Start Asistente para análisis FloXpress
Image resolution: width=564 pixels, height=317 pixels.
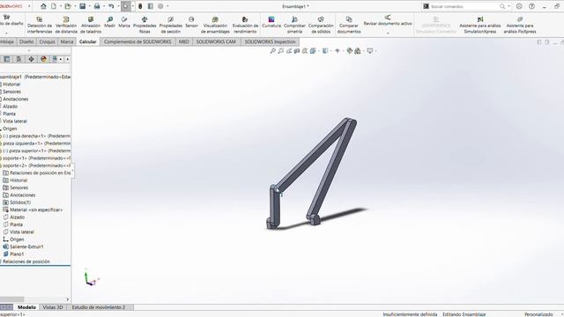(x=520, y=25)
